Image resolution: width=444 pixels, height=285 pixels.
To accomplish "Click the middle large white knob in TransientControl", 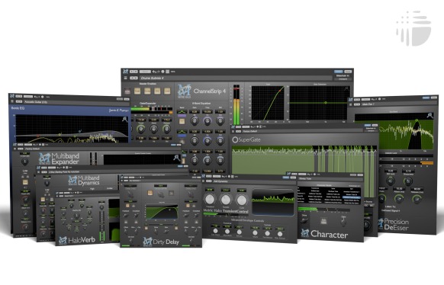I will (x=226, y=200).
